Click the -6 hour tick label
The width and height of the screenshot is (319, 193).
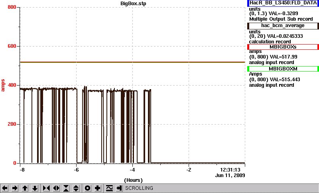click(76, 170)
